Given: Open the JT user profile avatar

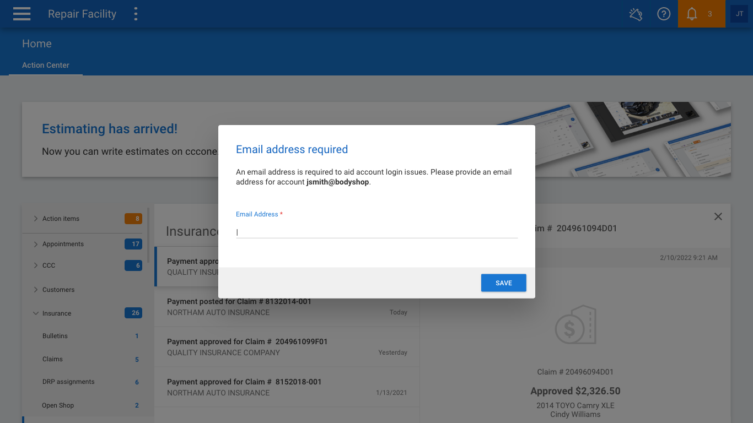Looking at the screenshot, I should pos(739,14).
